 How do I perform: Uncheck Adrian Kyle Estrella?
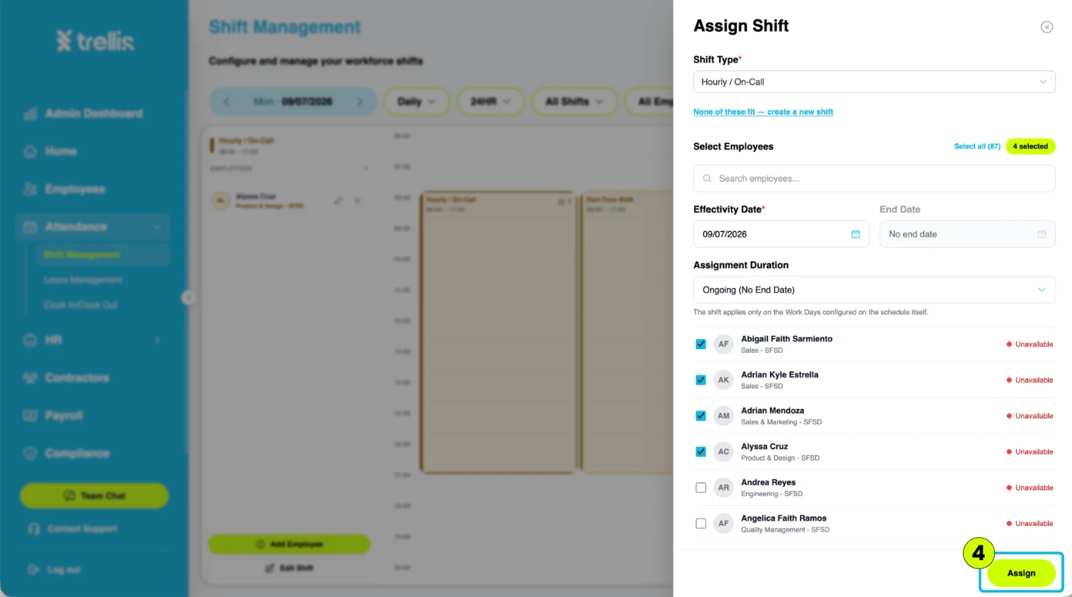click(x=701, y=380)
